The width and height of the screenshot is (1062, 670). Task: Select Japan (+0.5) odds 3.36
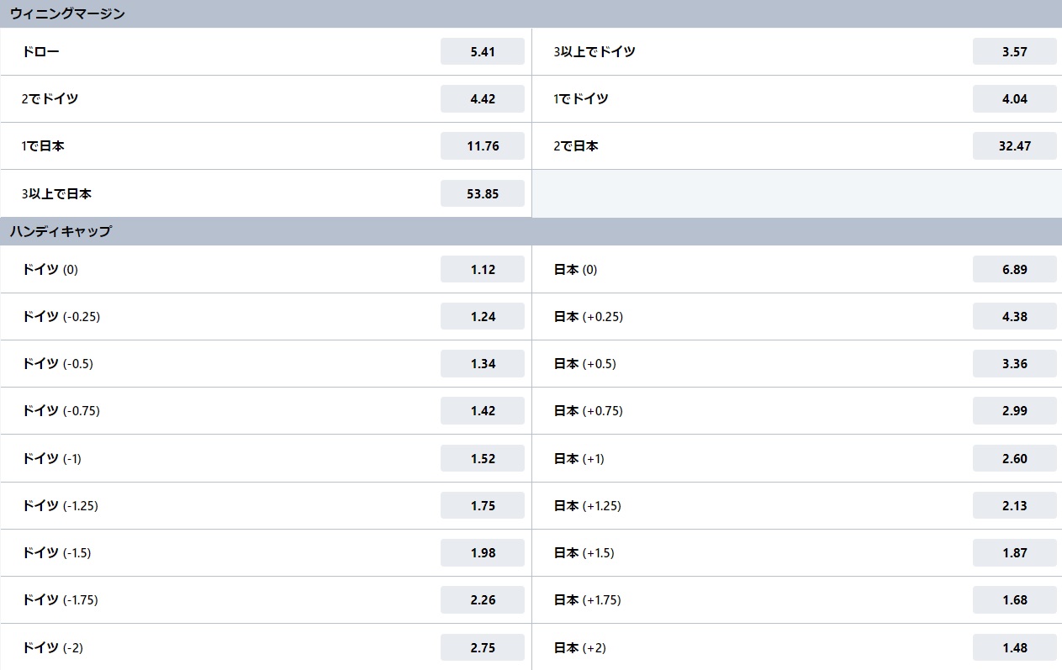tap(1015, 363)
